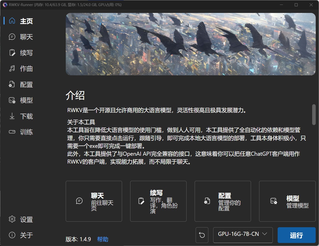Click the download arrow icon in sidebar
319x246 pixels.
12,116
